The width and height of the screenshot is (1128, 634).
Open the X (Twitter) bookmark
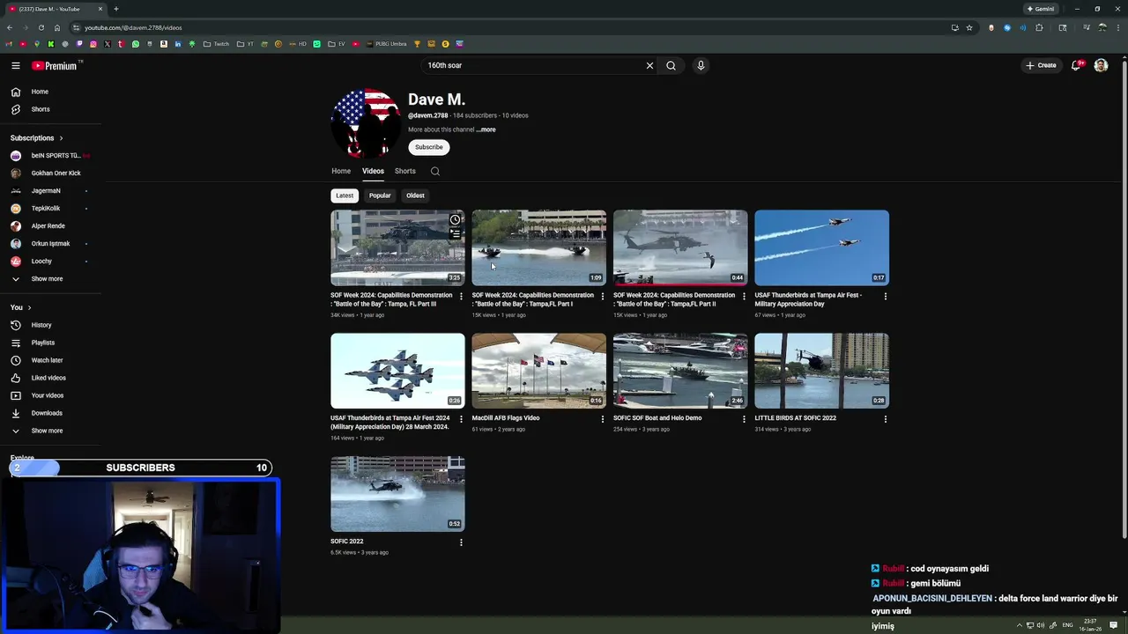(x=108, y=44)
